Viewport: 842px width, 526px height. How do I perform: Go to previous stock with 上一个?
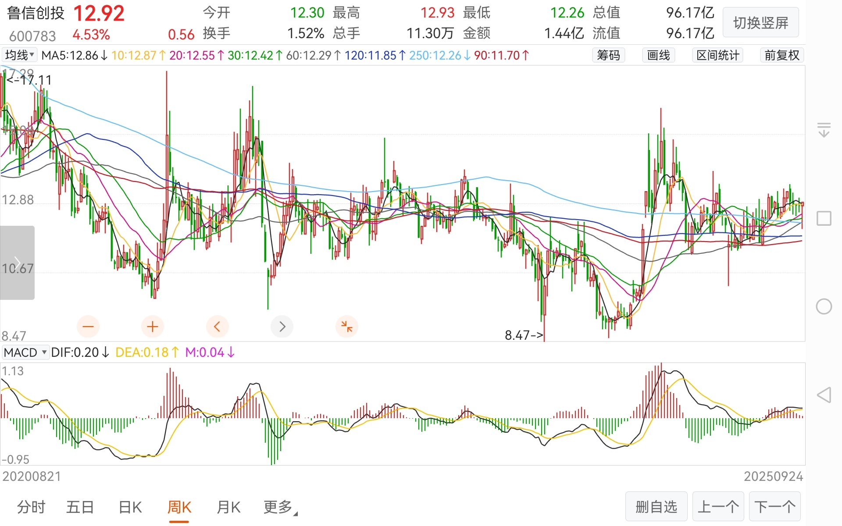point(719,507)
